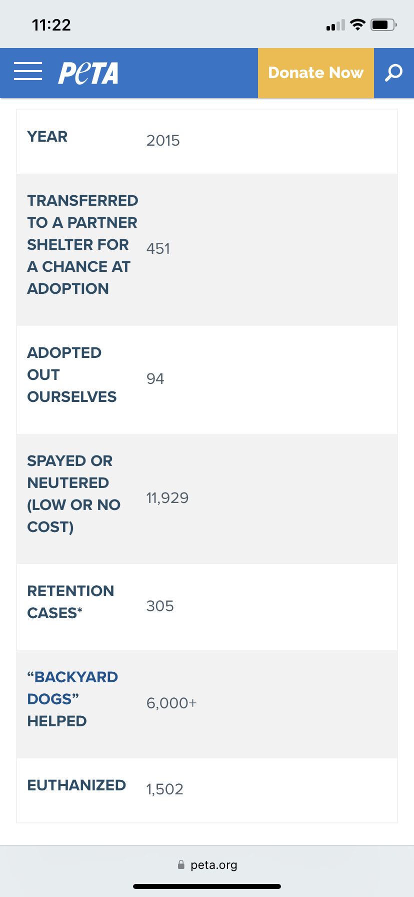
Task: Tap the Adopted Out Ourselves label
Action: [71, 374]
